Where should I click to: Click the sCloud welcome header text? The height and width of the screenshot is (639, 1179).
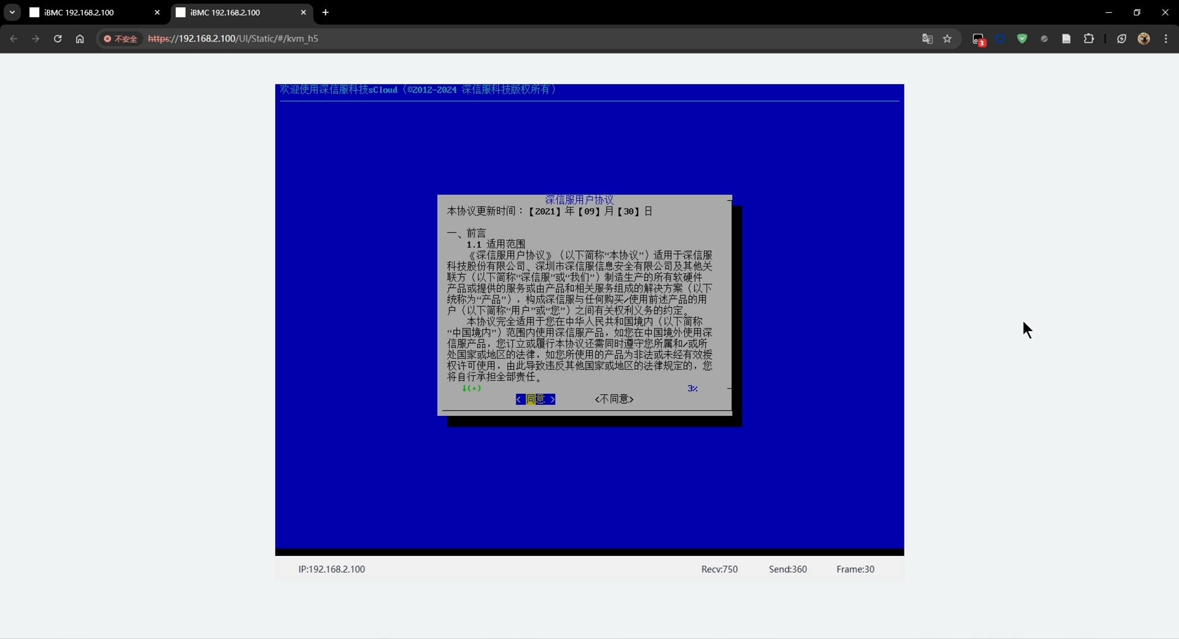pyautogui.click(x=418, y=90)
